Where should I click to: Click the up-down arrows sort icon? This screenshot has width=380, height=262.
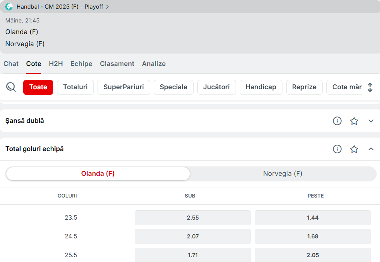[370, 87]
